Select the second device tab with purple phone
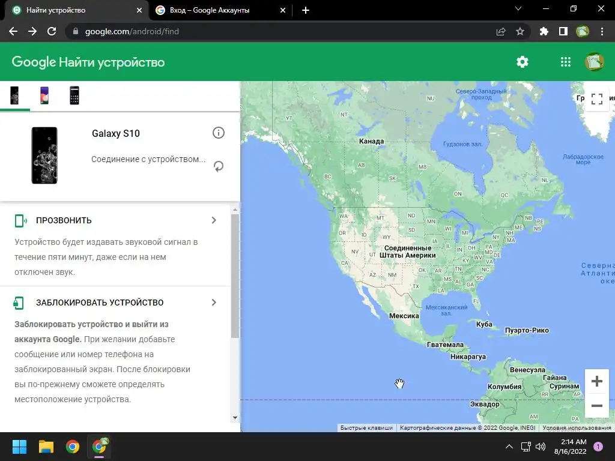 pos(44,95)
